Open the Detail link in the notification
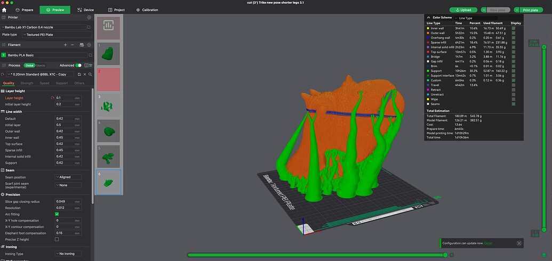Screen dimensions: 552x261 (x=489, y=243)
